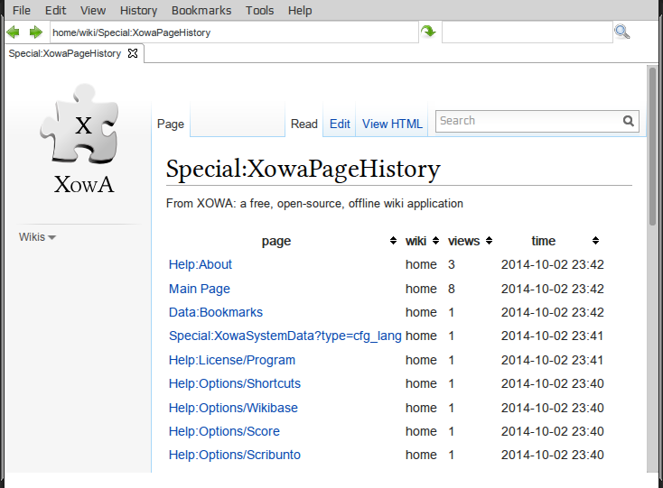Image resolution: width=663 pixels, height=488 pixels.
Task: Open the Help:Options/Scribunto link
Action: point(235,455)
